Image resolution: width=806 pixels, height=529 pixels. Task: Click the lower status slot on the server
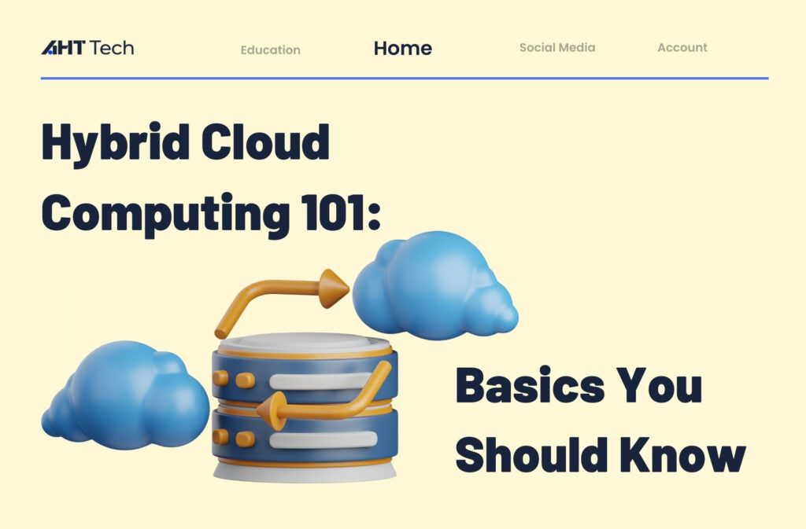(323, 439)
